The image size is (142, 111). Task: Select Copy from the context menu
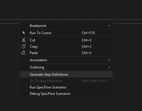tap(66, 47)
